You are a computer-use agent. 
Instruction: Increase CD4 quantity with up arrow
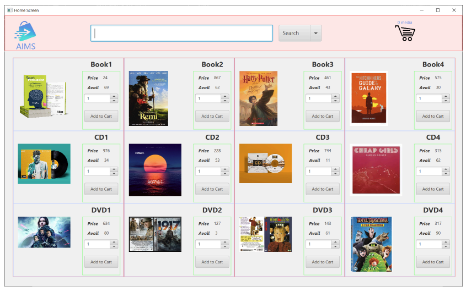tap(446, 169)
